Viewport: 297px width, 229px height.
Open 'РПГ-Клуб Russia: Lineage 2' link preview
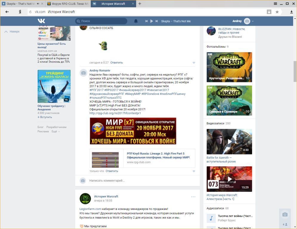pos(143,158)
